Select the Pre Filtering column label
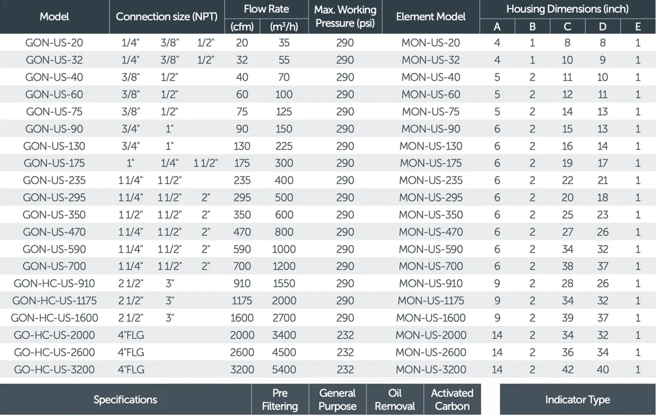The image size is (656, 415). [x=280, y=400]
